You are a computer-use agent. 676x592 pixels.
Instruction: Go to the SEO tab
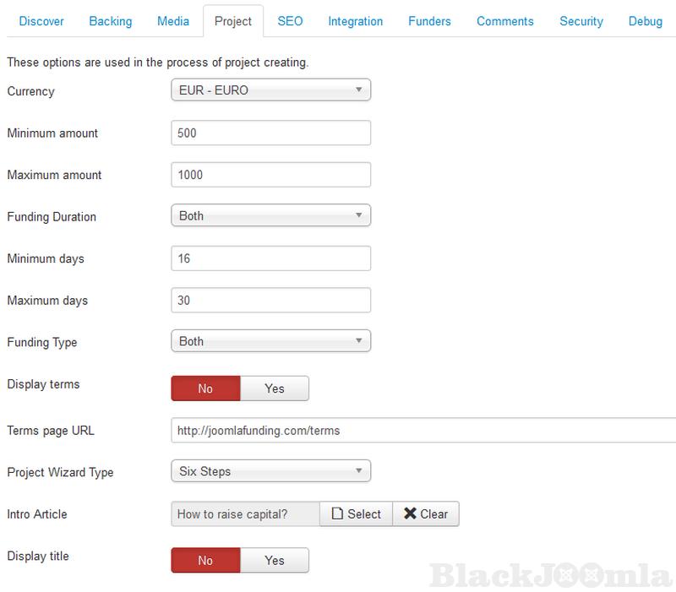290,21
